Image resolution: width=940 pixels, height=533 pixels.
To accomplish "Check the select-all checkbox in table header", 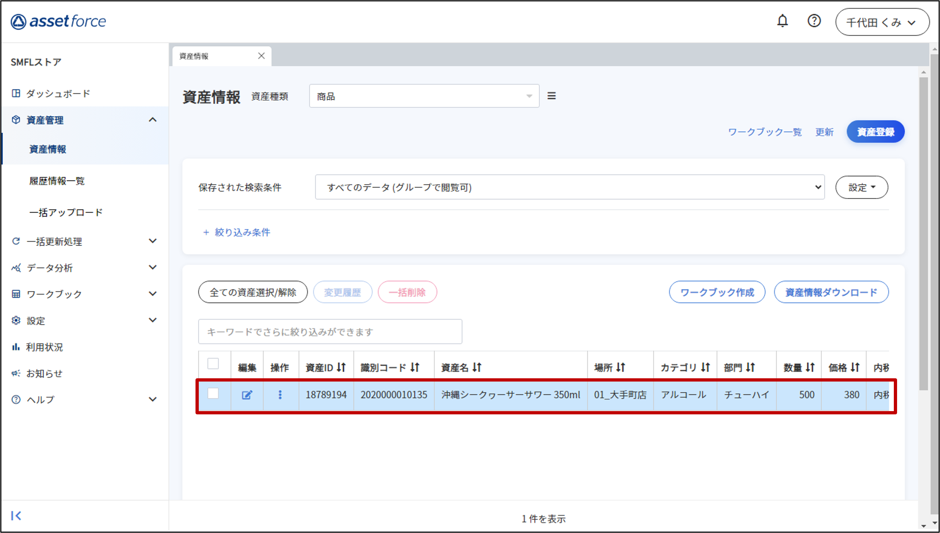I will point(214,363).
